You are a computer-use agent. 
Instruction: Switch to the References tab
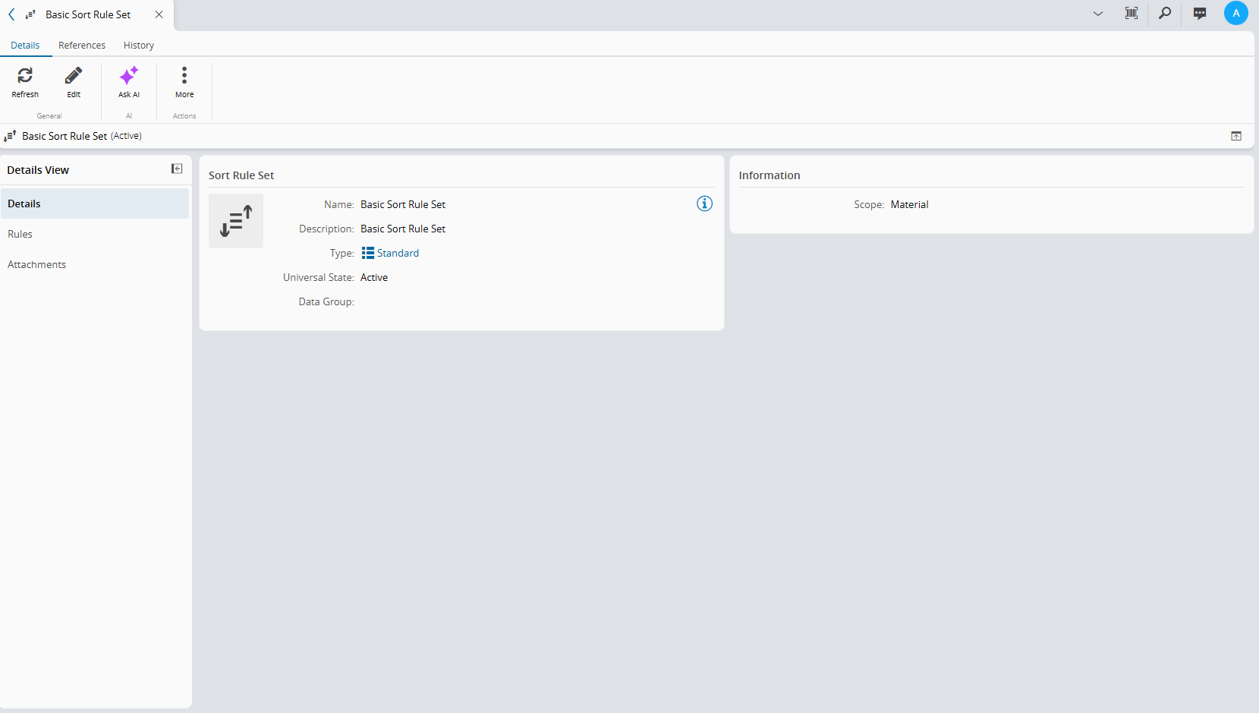pyautogui.click(x=82, y=46)
